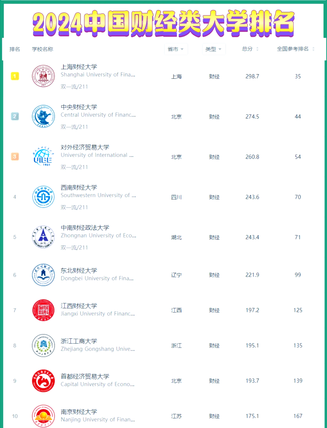Click the score 243.6 cell
The image size is (327, 428).
tap(252, 197)
